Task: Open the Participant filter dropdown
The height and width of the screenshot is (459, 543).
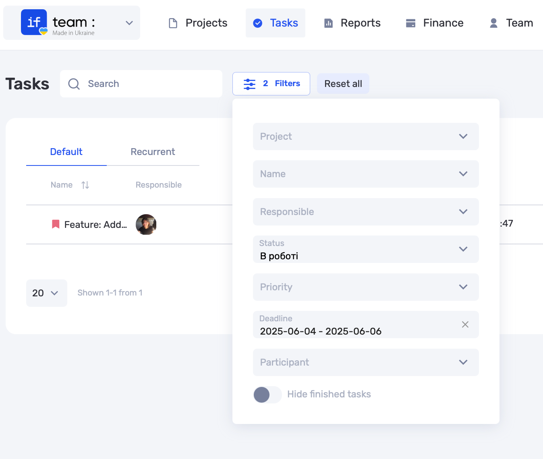Action: [x=366, y=362]
